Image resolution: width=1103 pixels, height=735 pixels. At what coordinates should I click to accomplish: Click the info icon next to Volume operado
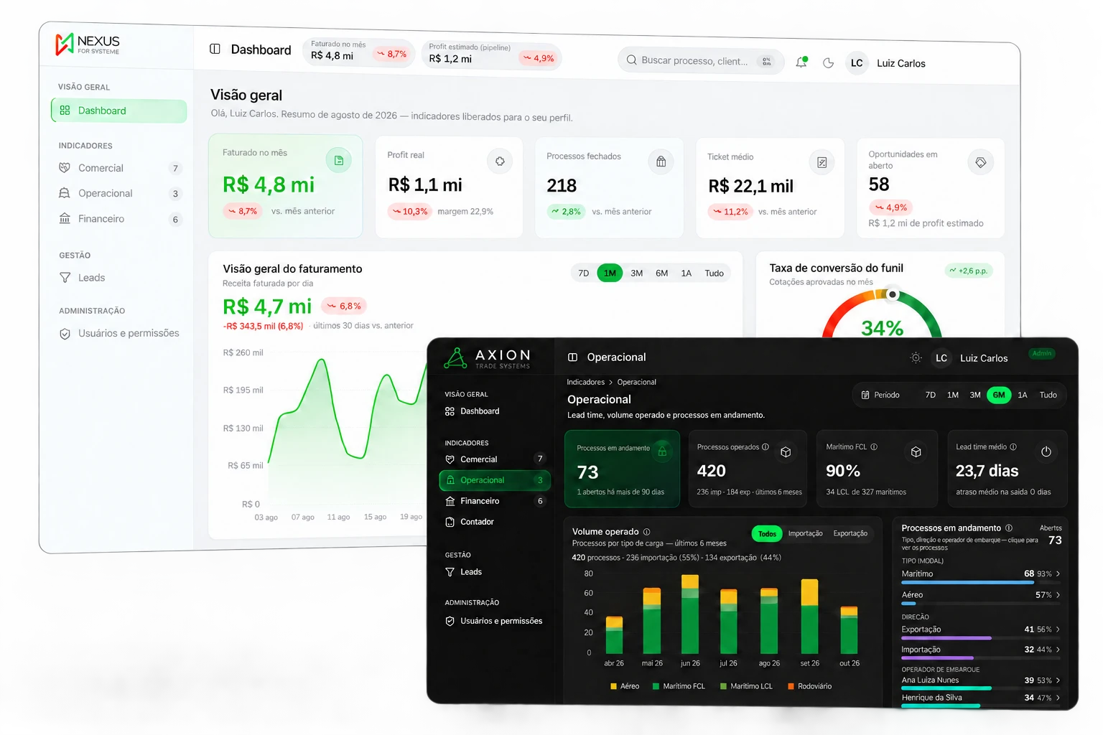coord(646,532)
